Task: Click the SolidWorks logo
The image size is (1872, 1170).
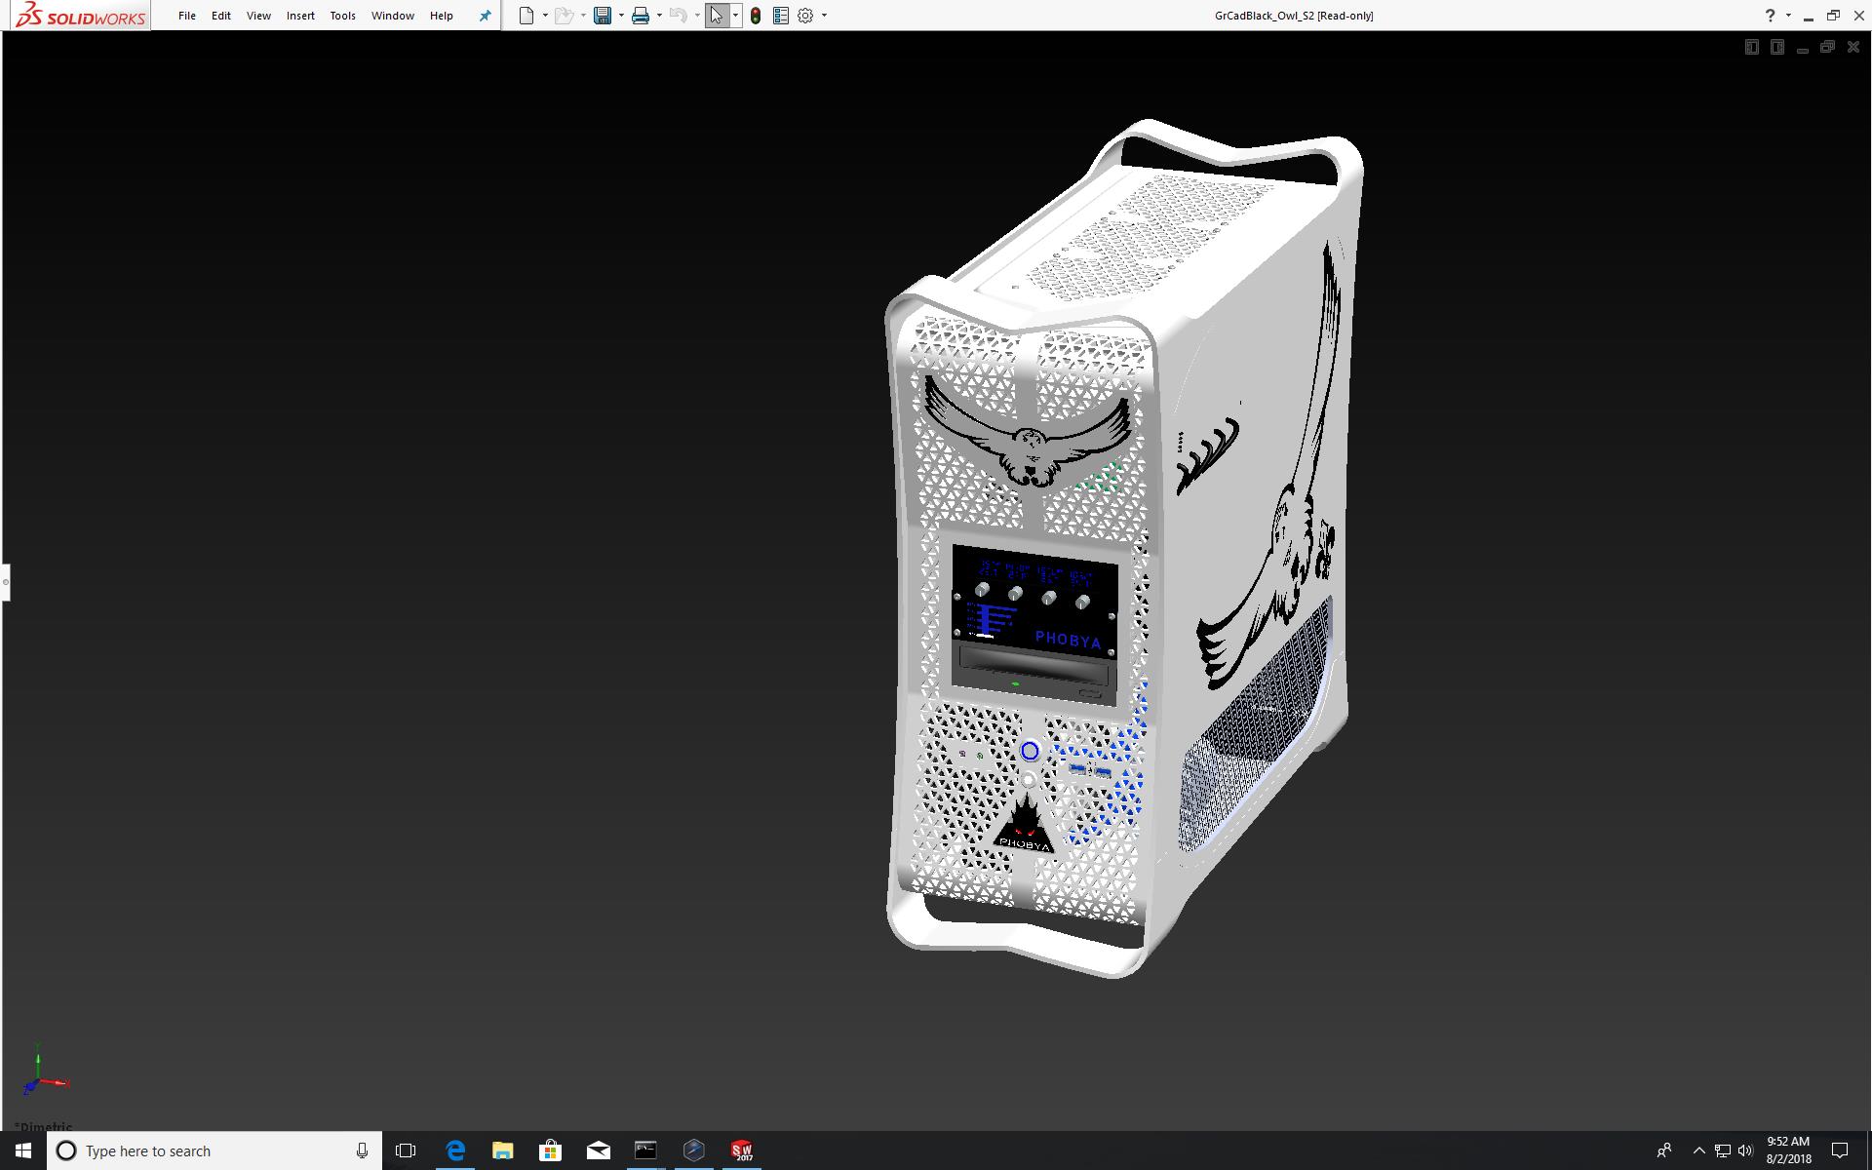Action: coord(82,16)
